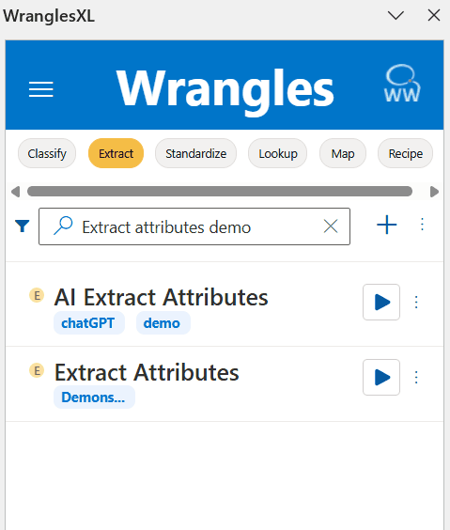Viewport: 450px width, 530px height.
Task: Focus the search field with Extract attributes demo
Action: click(x=194, y=226)
